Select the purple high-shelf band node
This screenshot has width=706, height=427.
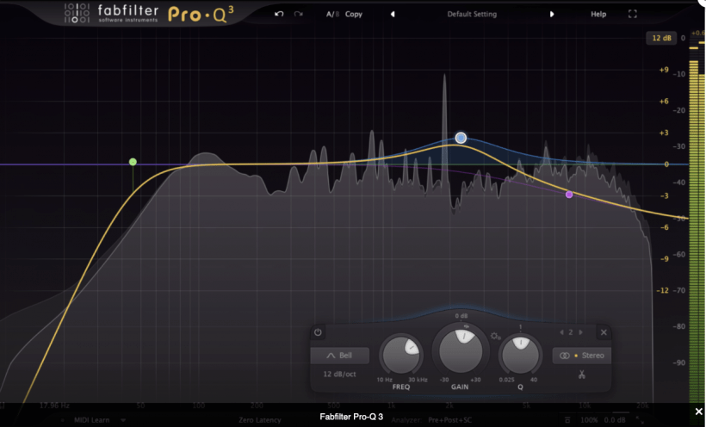(x=569, y=195)
